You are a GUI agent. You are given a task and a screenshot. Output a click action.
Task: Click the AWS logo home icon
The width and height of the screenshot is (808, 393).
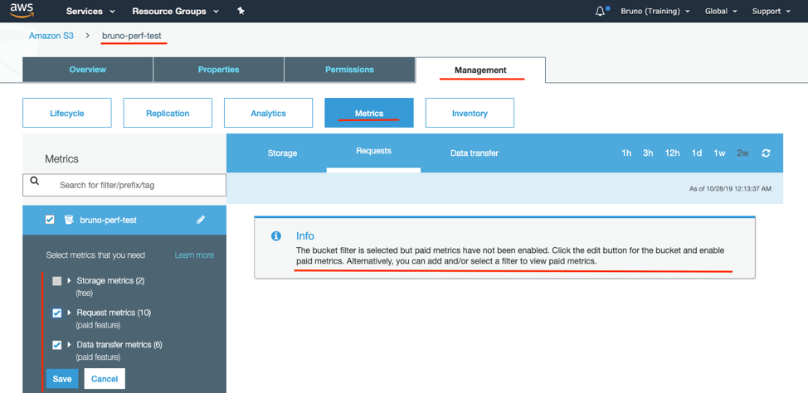point(22,10)
